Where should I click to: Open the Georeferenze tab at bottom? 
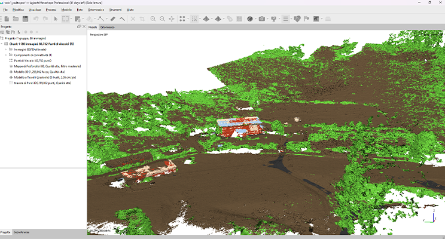pyautogui.click(x=22, y=232)
